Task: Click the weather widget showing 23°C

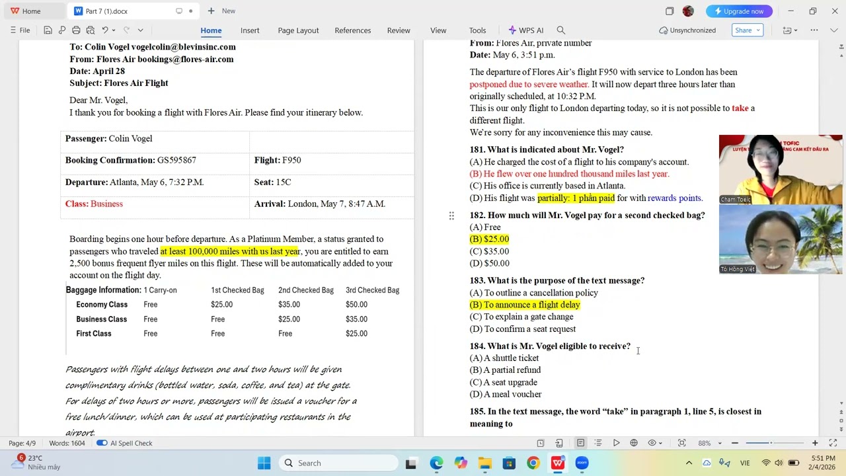Action: (35, 462)
